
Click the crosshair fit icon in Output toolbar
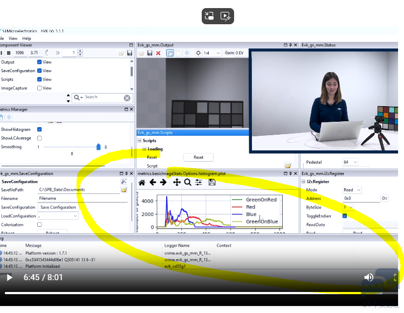tap(198, 53)
